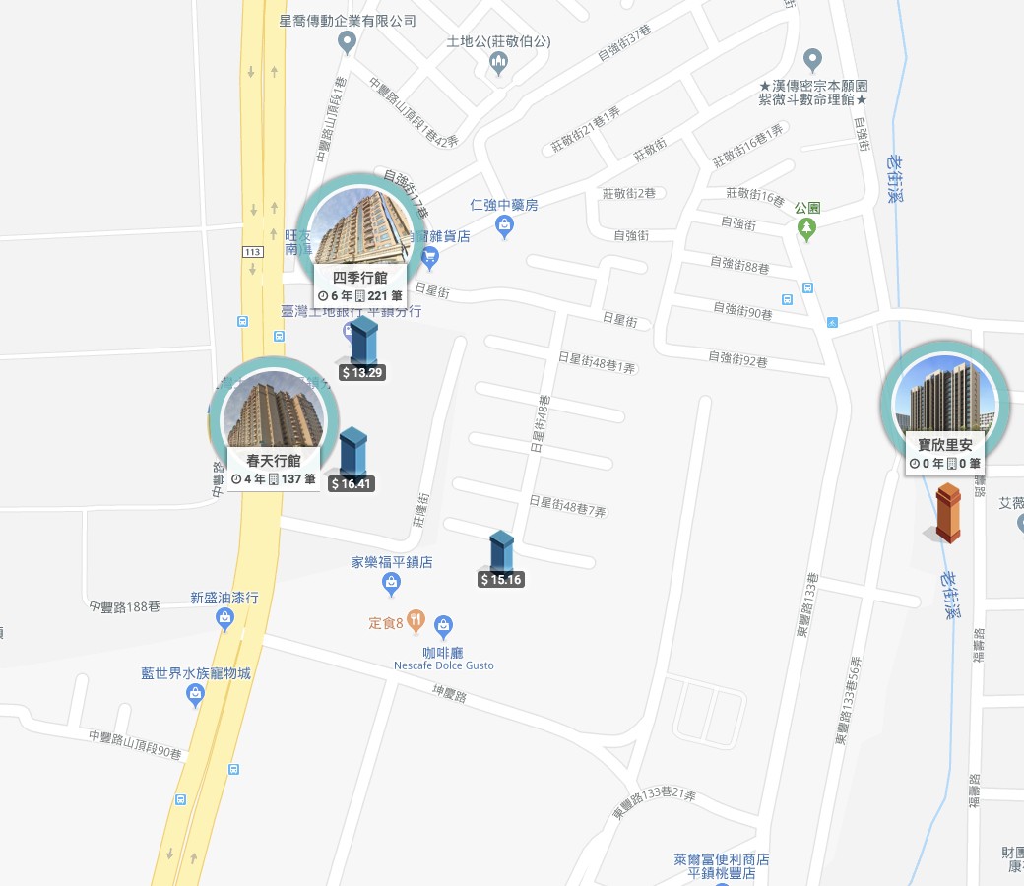Click the 日星街48巷7弄 street label

567,506
